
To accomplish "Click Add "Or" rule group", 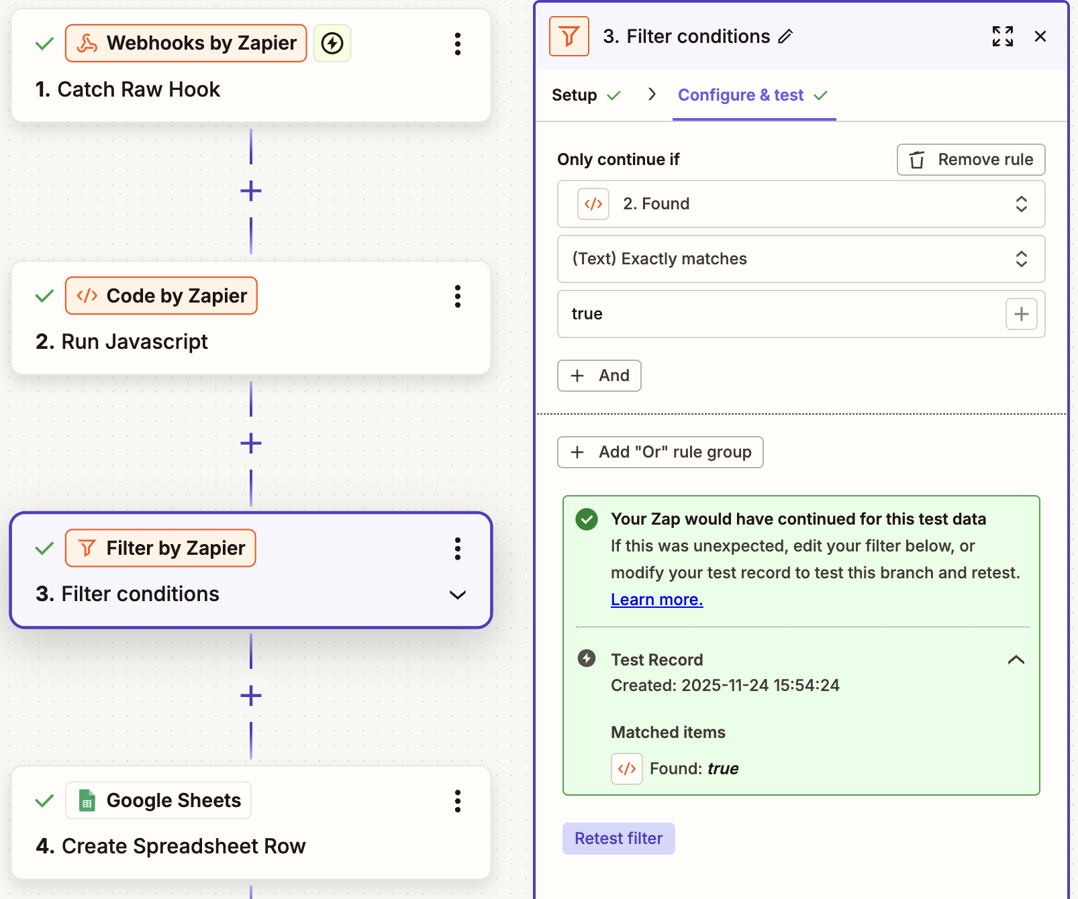I will [x=660, y=452].
